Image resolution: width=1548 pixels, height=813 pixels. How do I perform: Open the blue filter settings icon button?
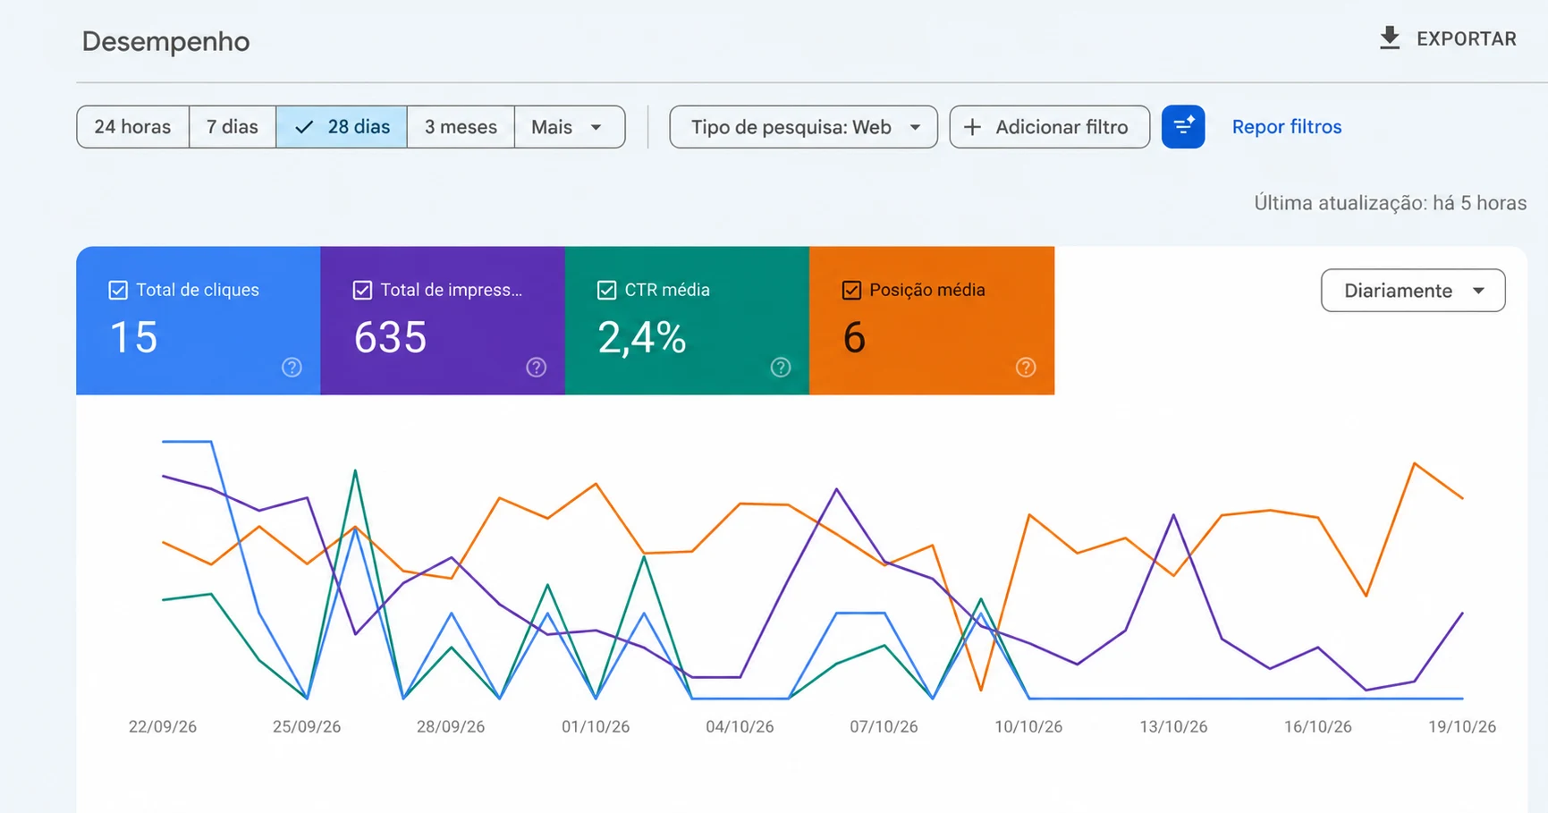click(x=1182, y=127)
